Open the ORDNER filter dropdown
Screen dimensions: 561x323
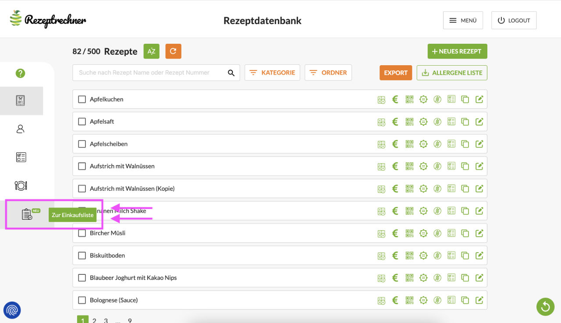click(328, 73)
